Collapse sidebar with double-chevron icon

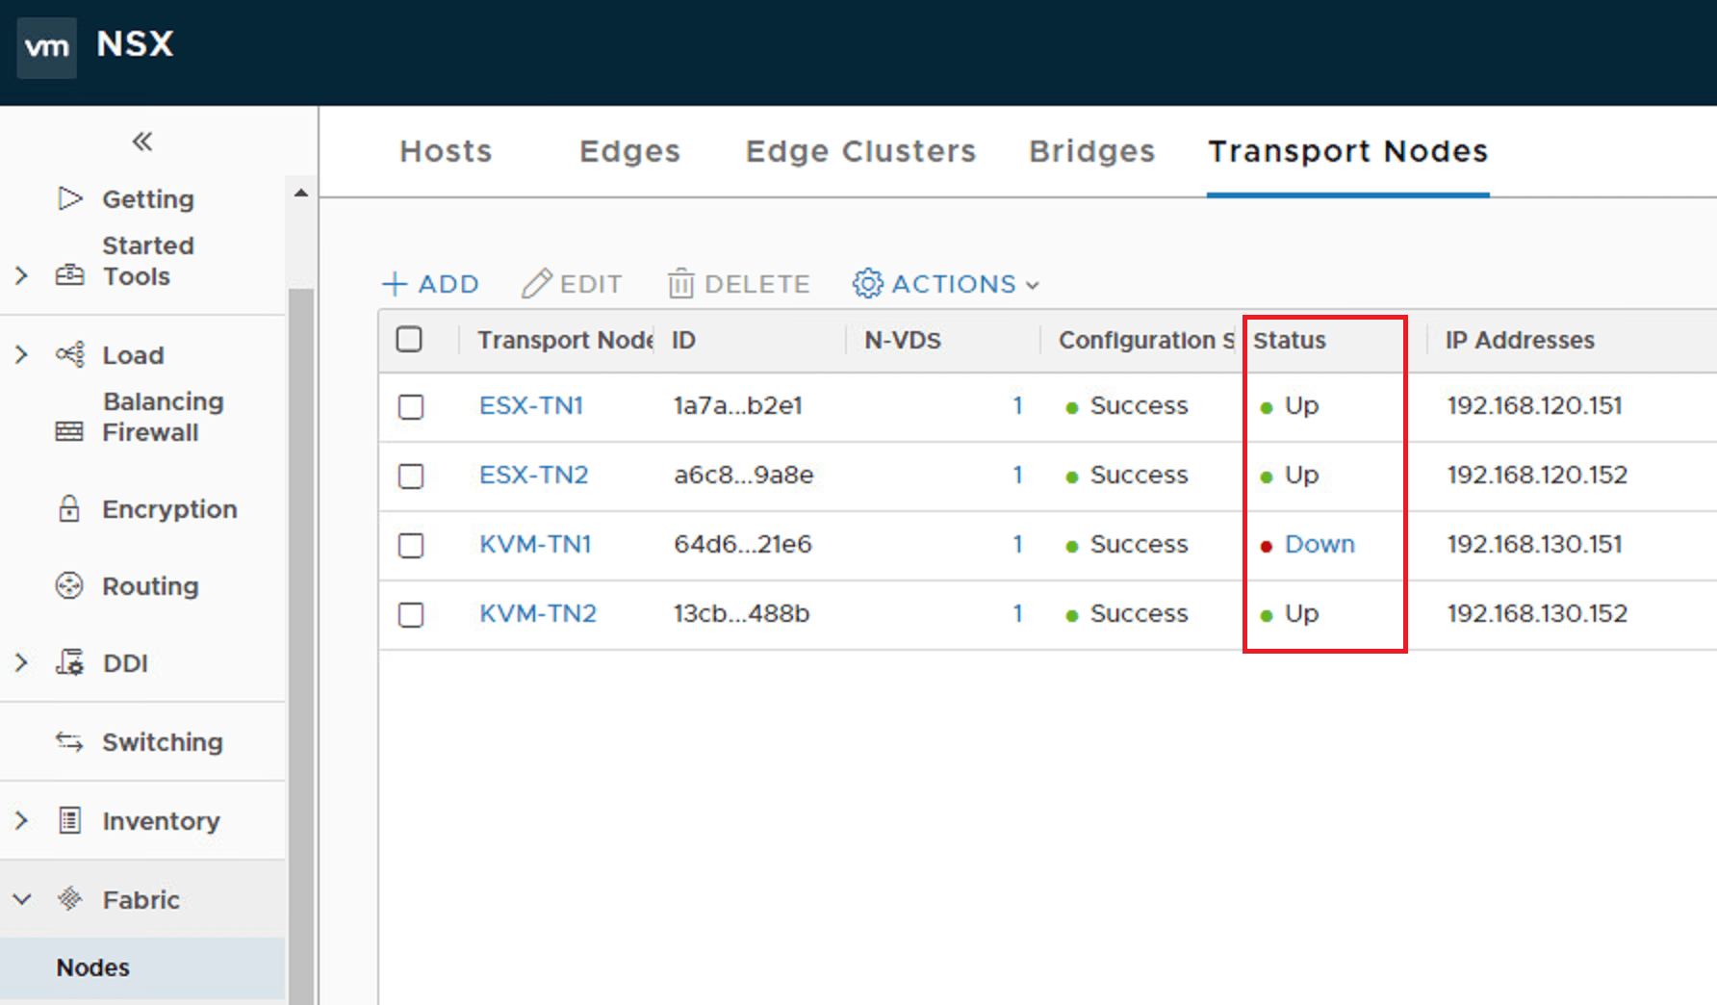pyautogui.click(x=142, y=142)
